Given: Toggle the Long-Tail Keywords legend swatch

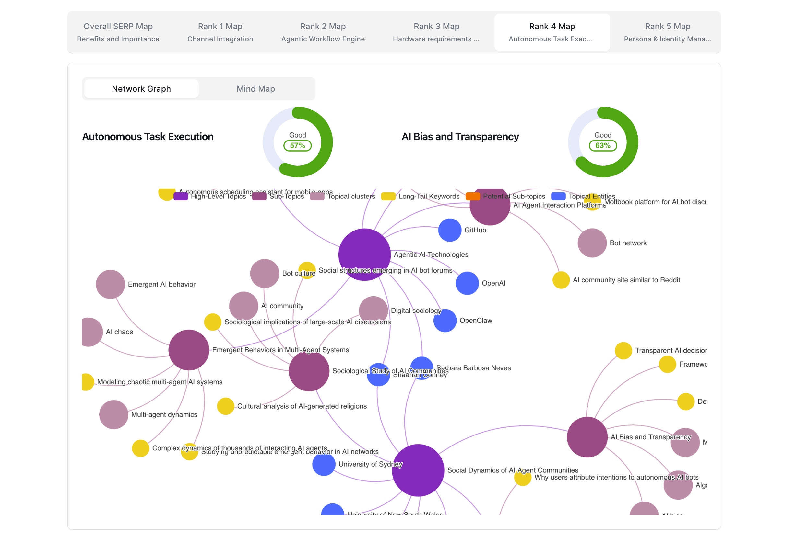Looking at the screenshot, I should point(388,197).
